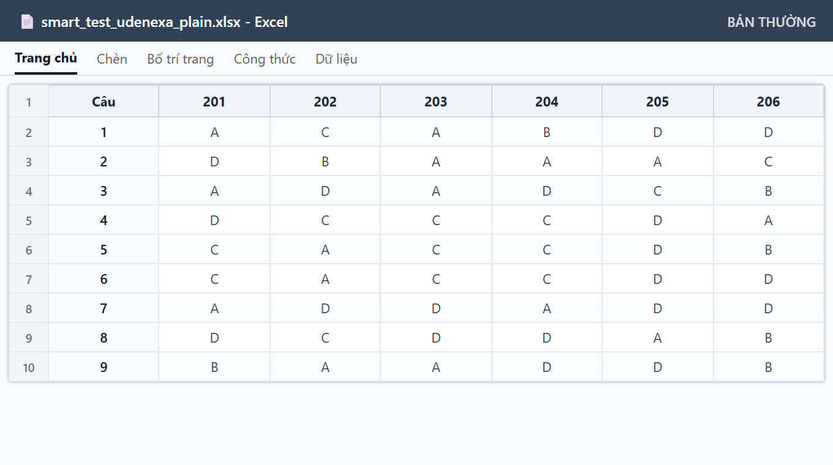Select answer for Câu 7 under 201
Viewport: 833px width, 465px height.
(x=214, y=308)
